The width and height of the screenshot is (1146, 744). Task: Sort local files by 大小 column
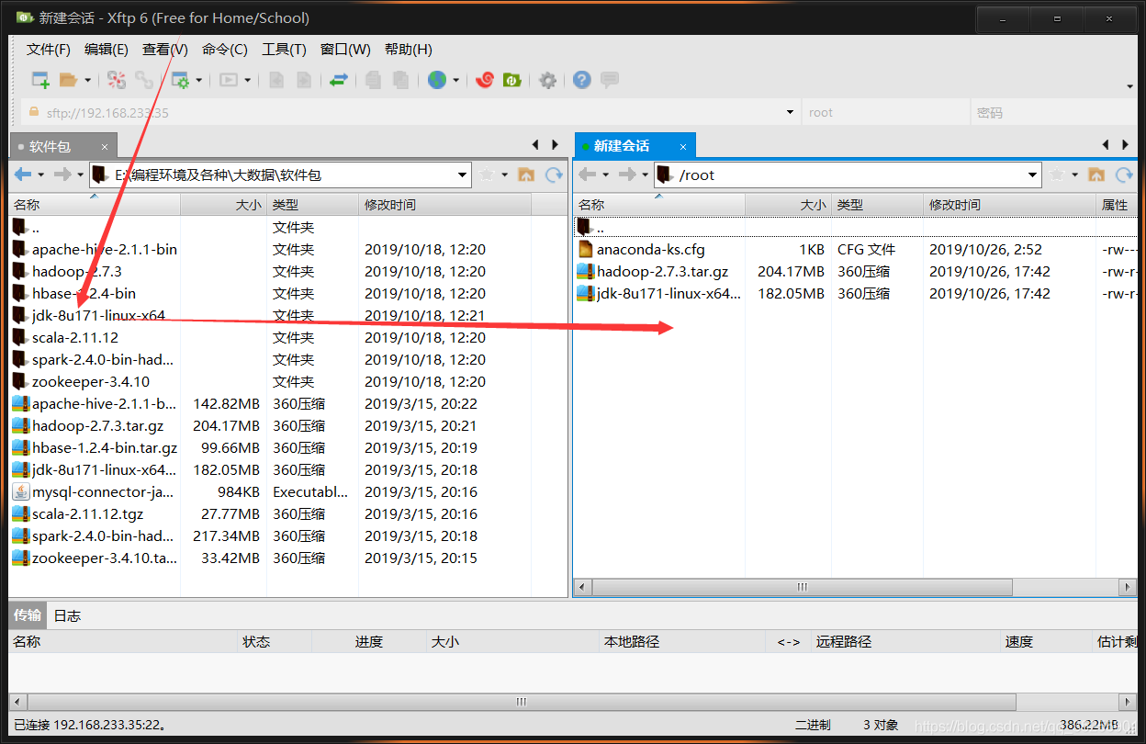point(223,205)
